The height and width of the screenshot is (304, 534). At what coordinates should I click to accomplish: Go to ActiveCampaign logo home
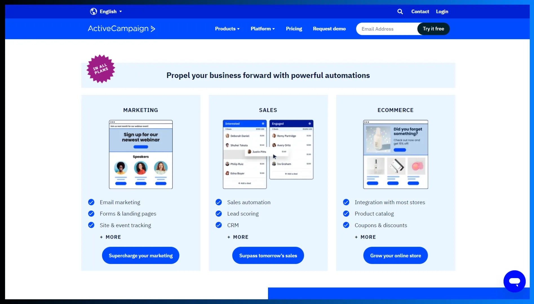(121, 29)
